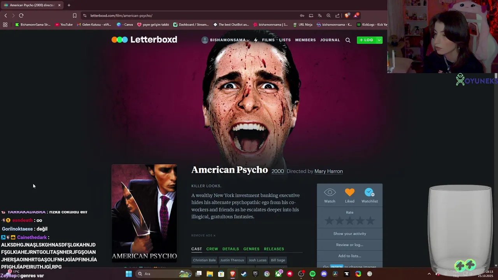Open the Dashboard / Stream bookmark

[x=191, y=24]
